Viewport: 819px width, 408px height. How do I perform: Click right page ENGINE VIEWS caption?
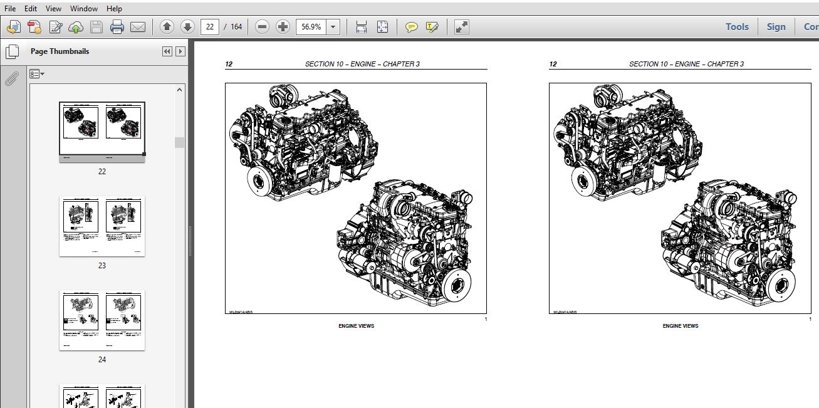click(681, 326)
